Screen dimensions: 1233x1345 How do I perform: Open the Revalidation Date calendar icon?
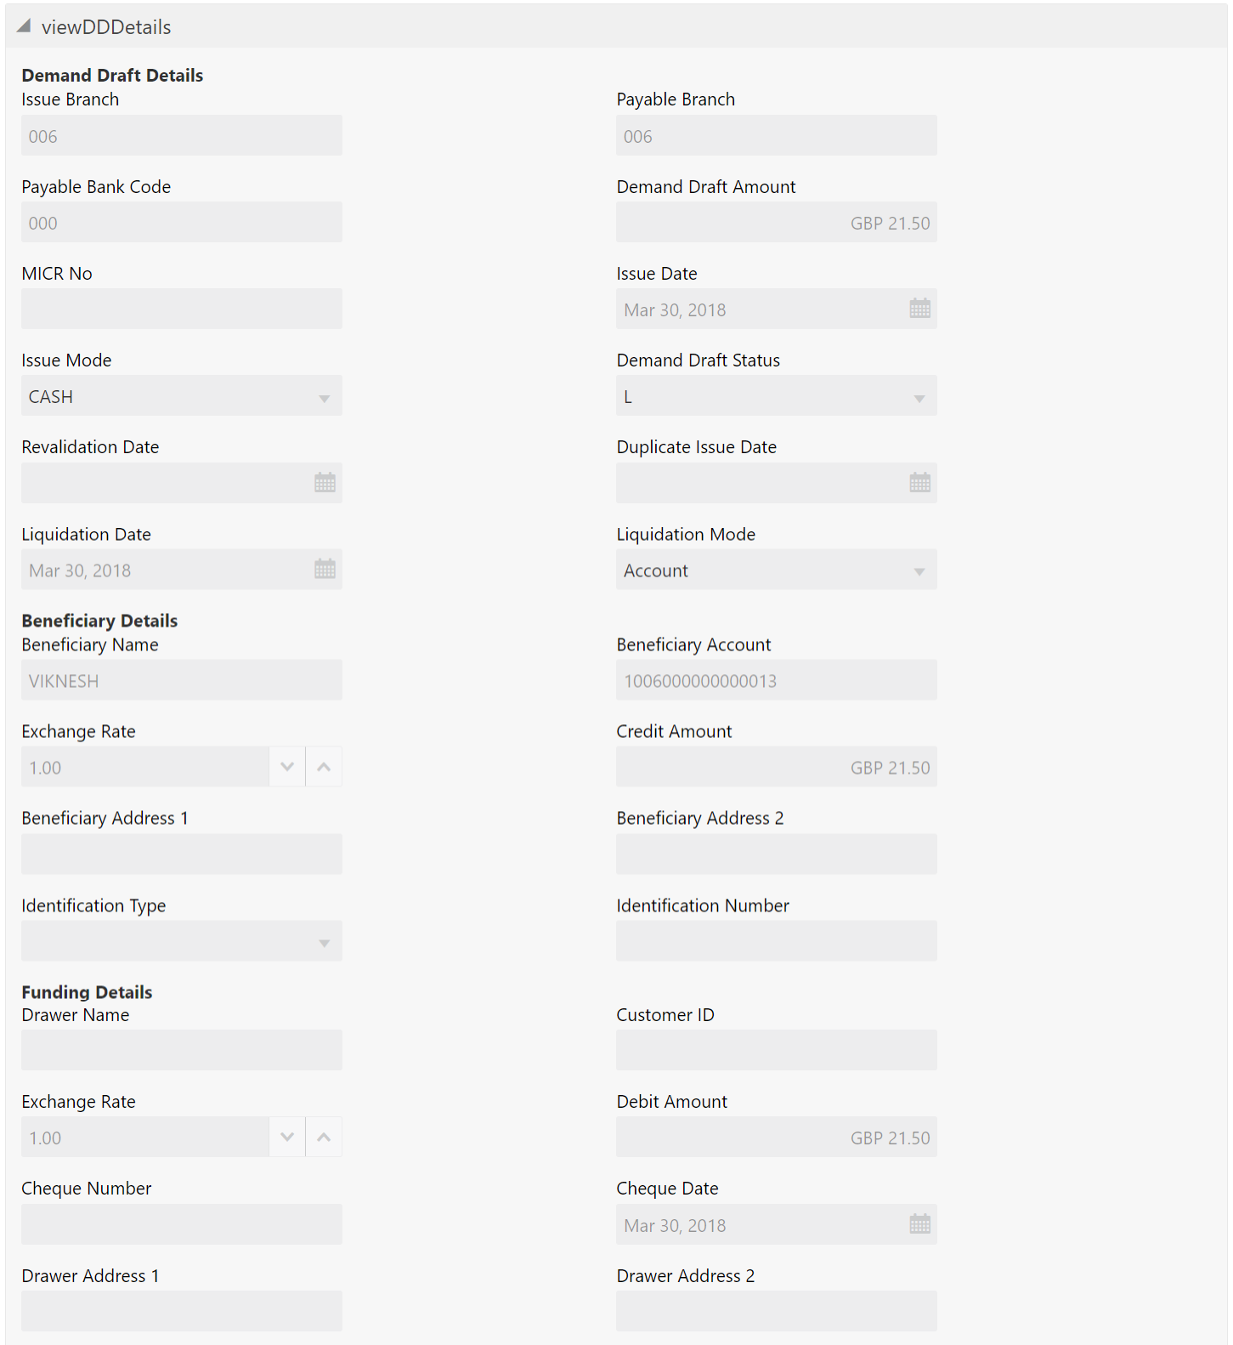(325, 482)
